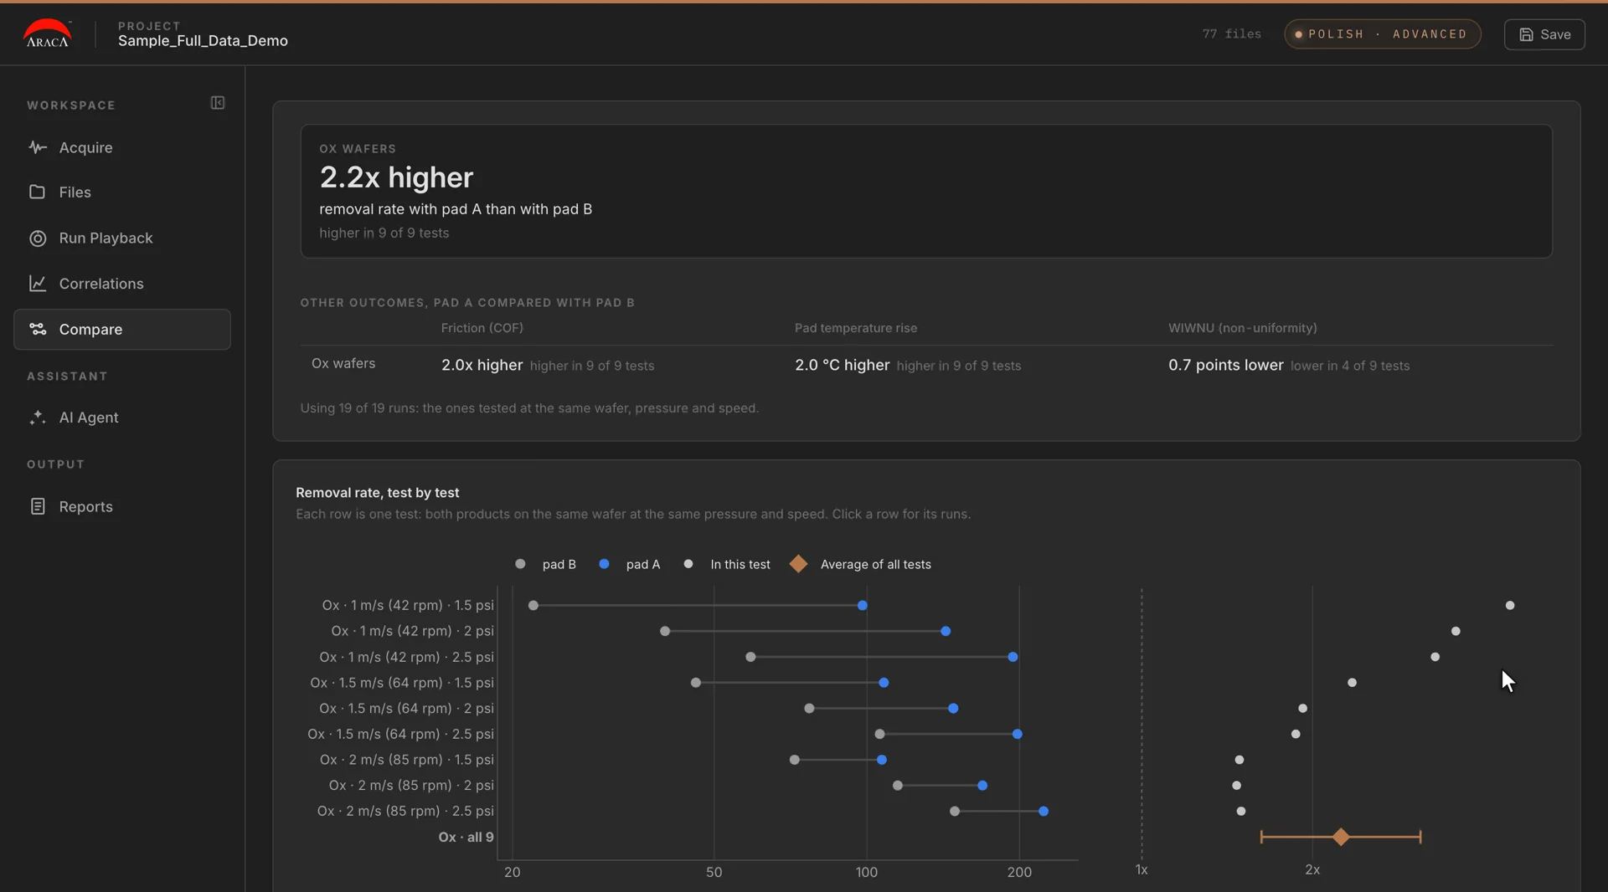Collapse the workspace sidebar panel icon
The height and width of the screenshot is (892, 1608).
(218, 103)
